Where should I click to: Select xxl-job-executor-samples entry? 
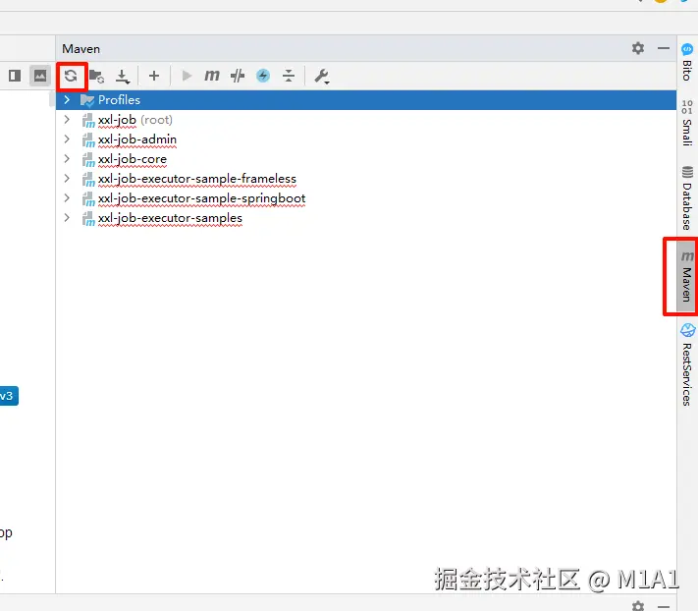[366, 218]
